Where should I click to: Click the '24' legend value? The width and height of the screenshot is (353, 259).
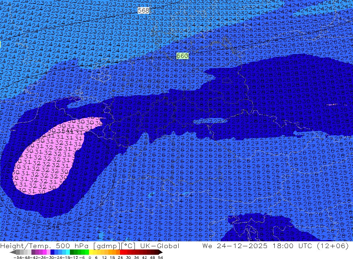click(x=120, y=258)
